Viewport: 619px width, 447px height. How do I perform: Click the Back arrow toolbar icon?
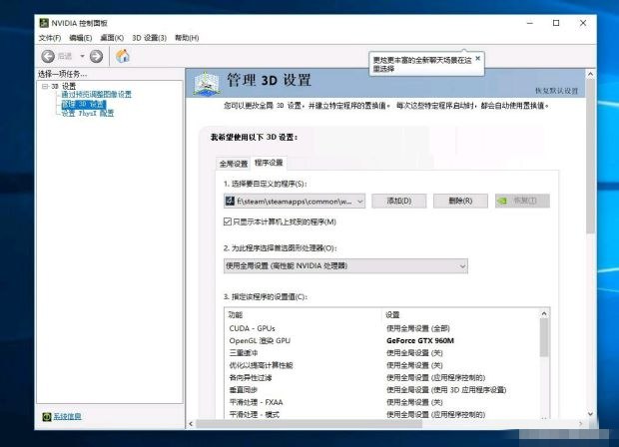48,57
